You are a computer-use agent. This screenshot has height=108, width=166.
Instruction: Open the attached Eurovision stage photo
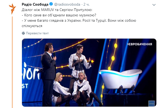pos(89,73)
